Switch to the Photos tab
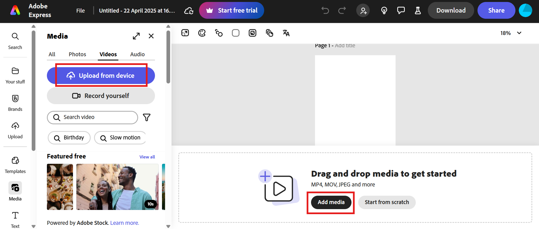The image size is (539, 229). click(x=77, y=54)
